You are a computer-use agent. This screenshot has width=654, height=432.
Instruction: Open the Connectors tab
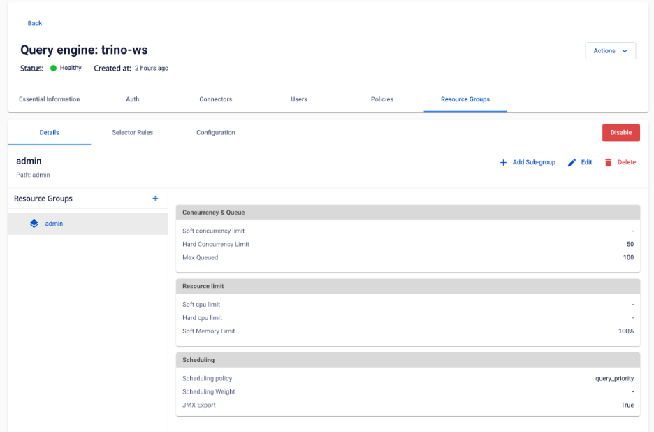(x=216, y=99)
